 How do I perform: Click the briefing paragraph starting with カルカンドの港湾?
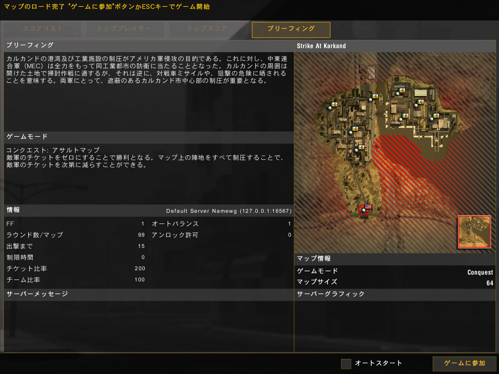147,70
